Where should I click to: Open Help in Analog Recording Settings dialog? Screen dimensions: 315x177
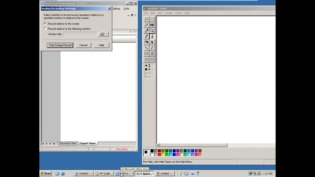[x=101, y=45]
